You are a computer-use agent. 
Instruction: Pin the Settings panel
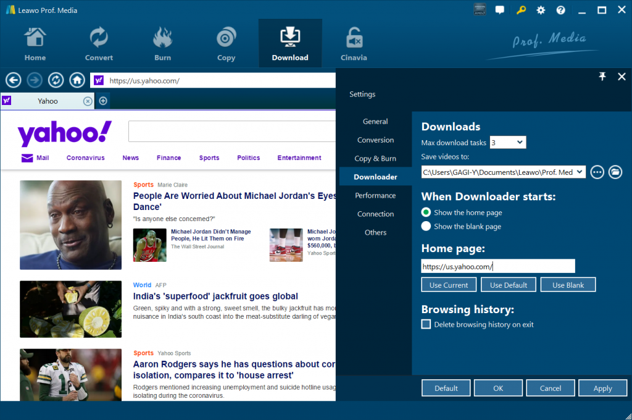[x=602, y=76]
